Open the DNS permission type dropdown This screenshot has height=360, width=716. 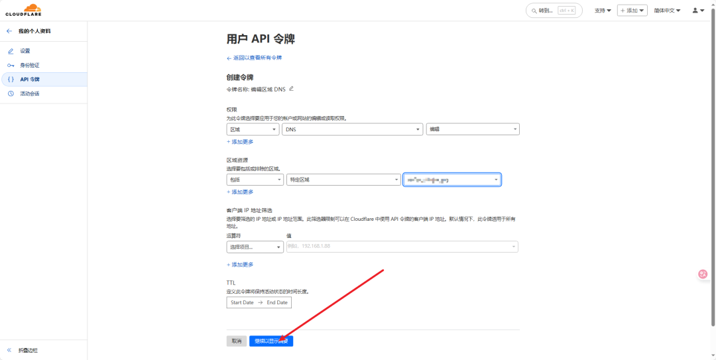[x=352, y=129]
